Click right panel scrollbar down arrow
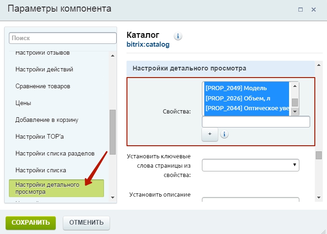 point(319,198)
